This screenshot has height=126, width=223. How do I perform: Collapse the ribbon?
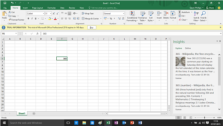[x=221, y=24]
